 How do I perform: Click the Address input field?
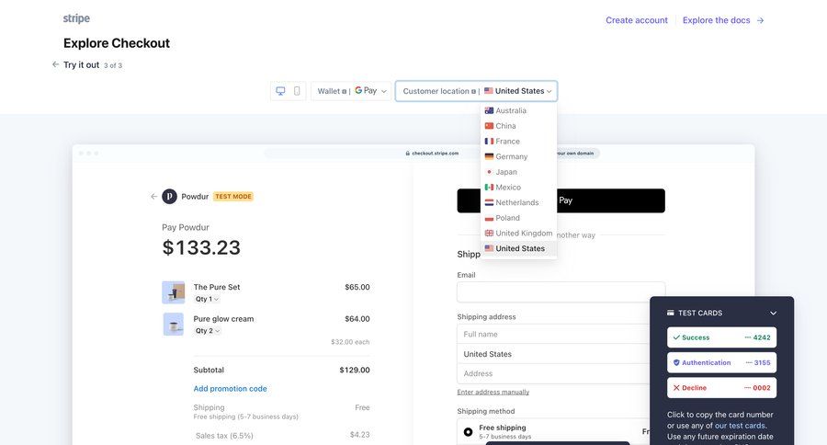click(553, 373)
